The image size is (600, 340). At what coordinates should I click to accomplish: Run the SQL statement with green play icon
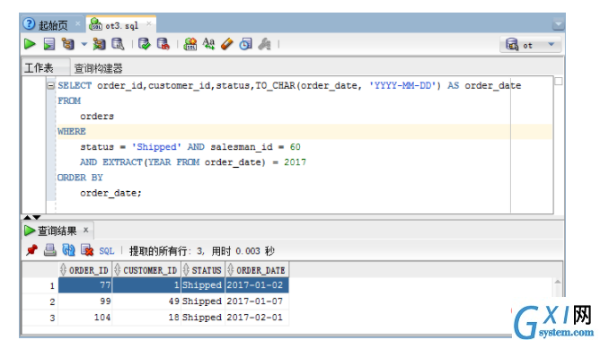tap(30, 44)
